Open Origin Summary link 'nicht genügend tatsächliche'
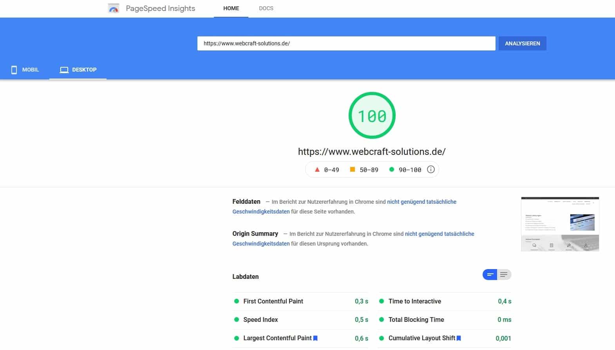The image size is (615, 350). tap(440, 234)
